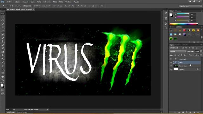Hide the 'fondo' background layer

(x=171, y=69)
